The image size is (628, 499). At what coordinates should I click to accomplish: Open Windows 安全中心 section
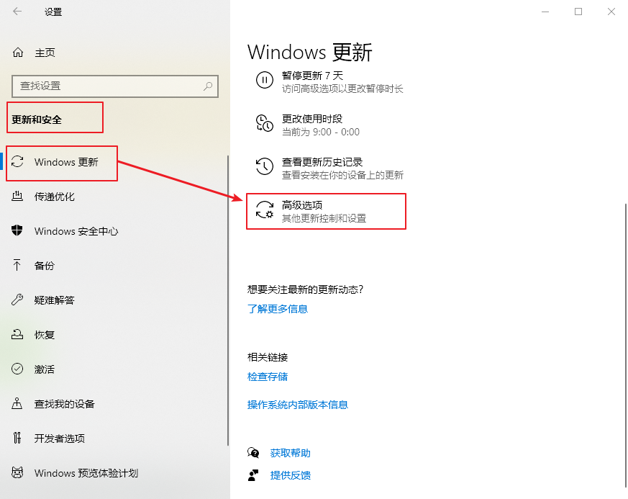point(76,231)
